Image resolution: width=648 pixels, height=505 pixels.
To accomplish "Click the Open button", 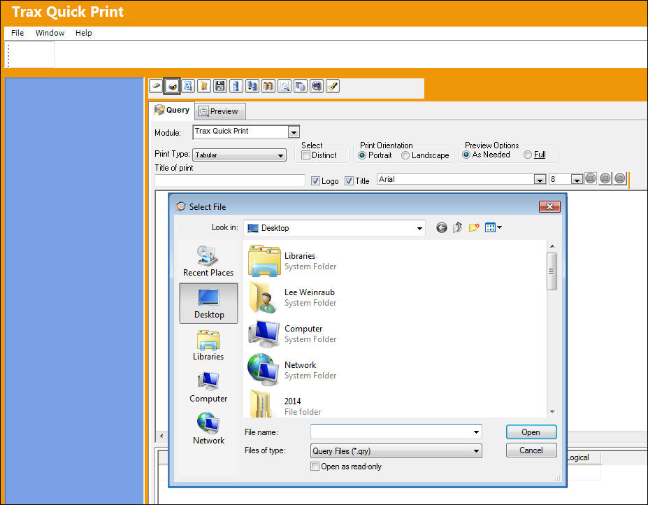I will [531, 432].
